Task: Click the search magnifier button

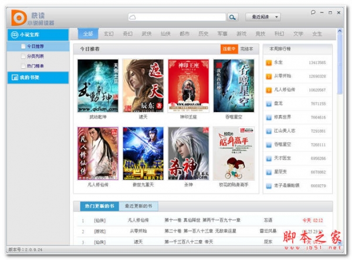Action: [232, 17]
